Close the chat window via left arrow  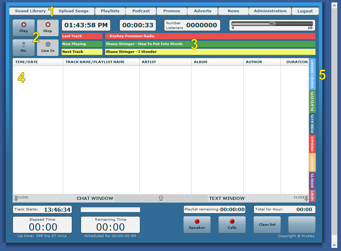click(x=16, y=198)
